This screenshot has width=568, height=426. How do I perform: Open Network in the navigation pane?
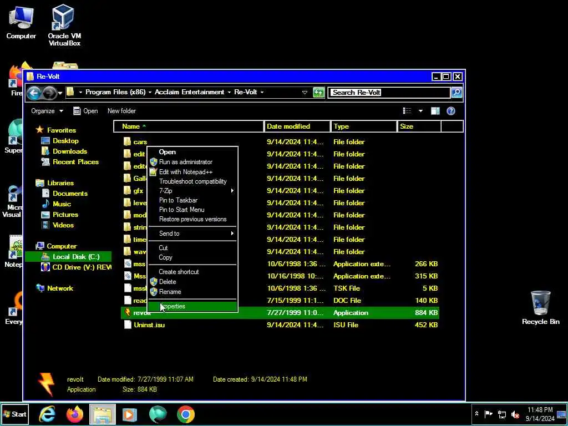[x=55, y=288]
